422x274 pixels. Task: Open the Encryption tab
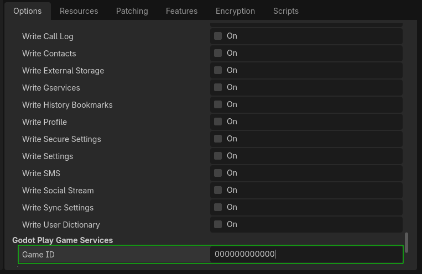[235, 11]
